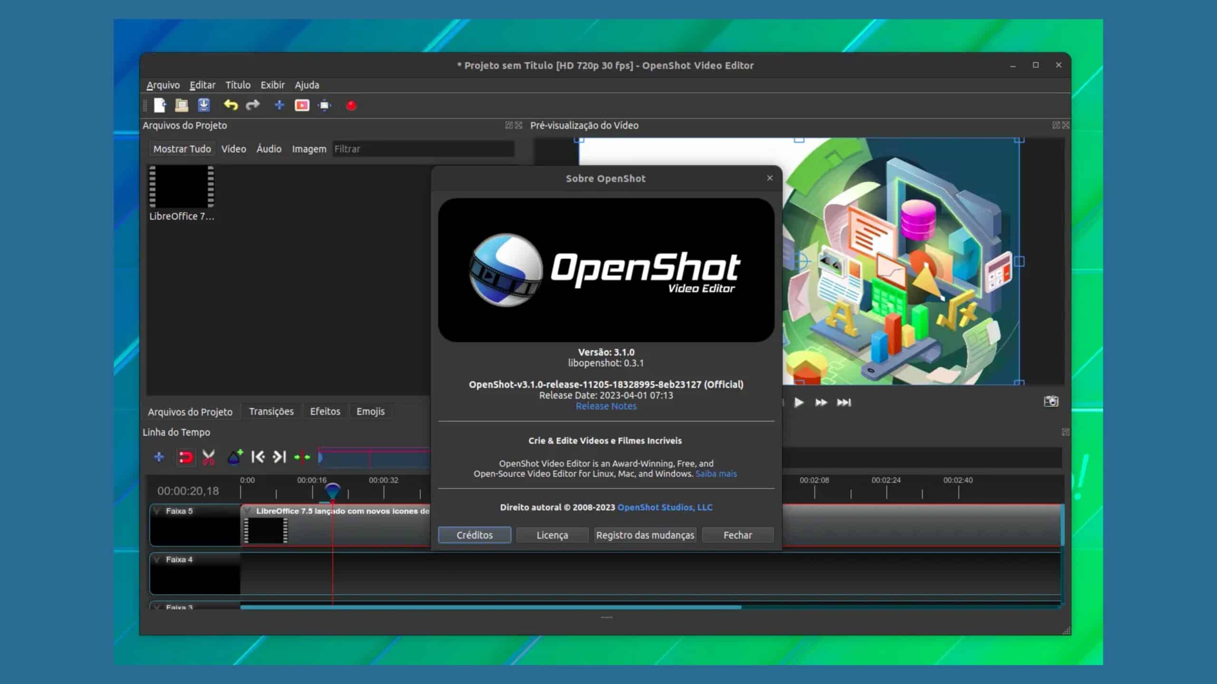Image resolution: width=1217 pixels, height=684 pixels.
Task: Click the Add Track plus icon in timeline
Action: (159, 457)
